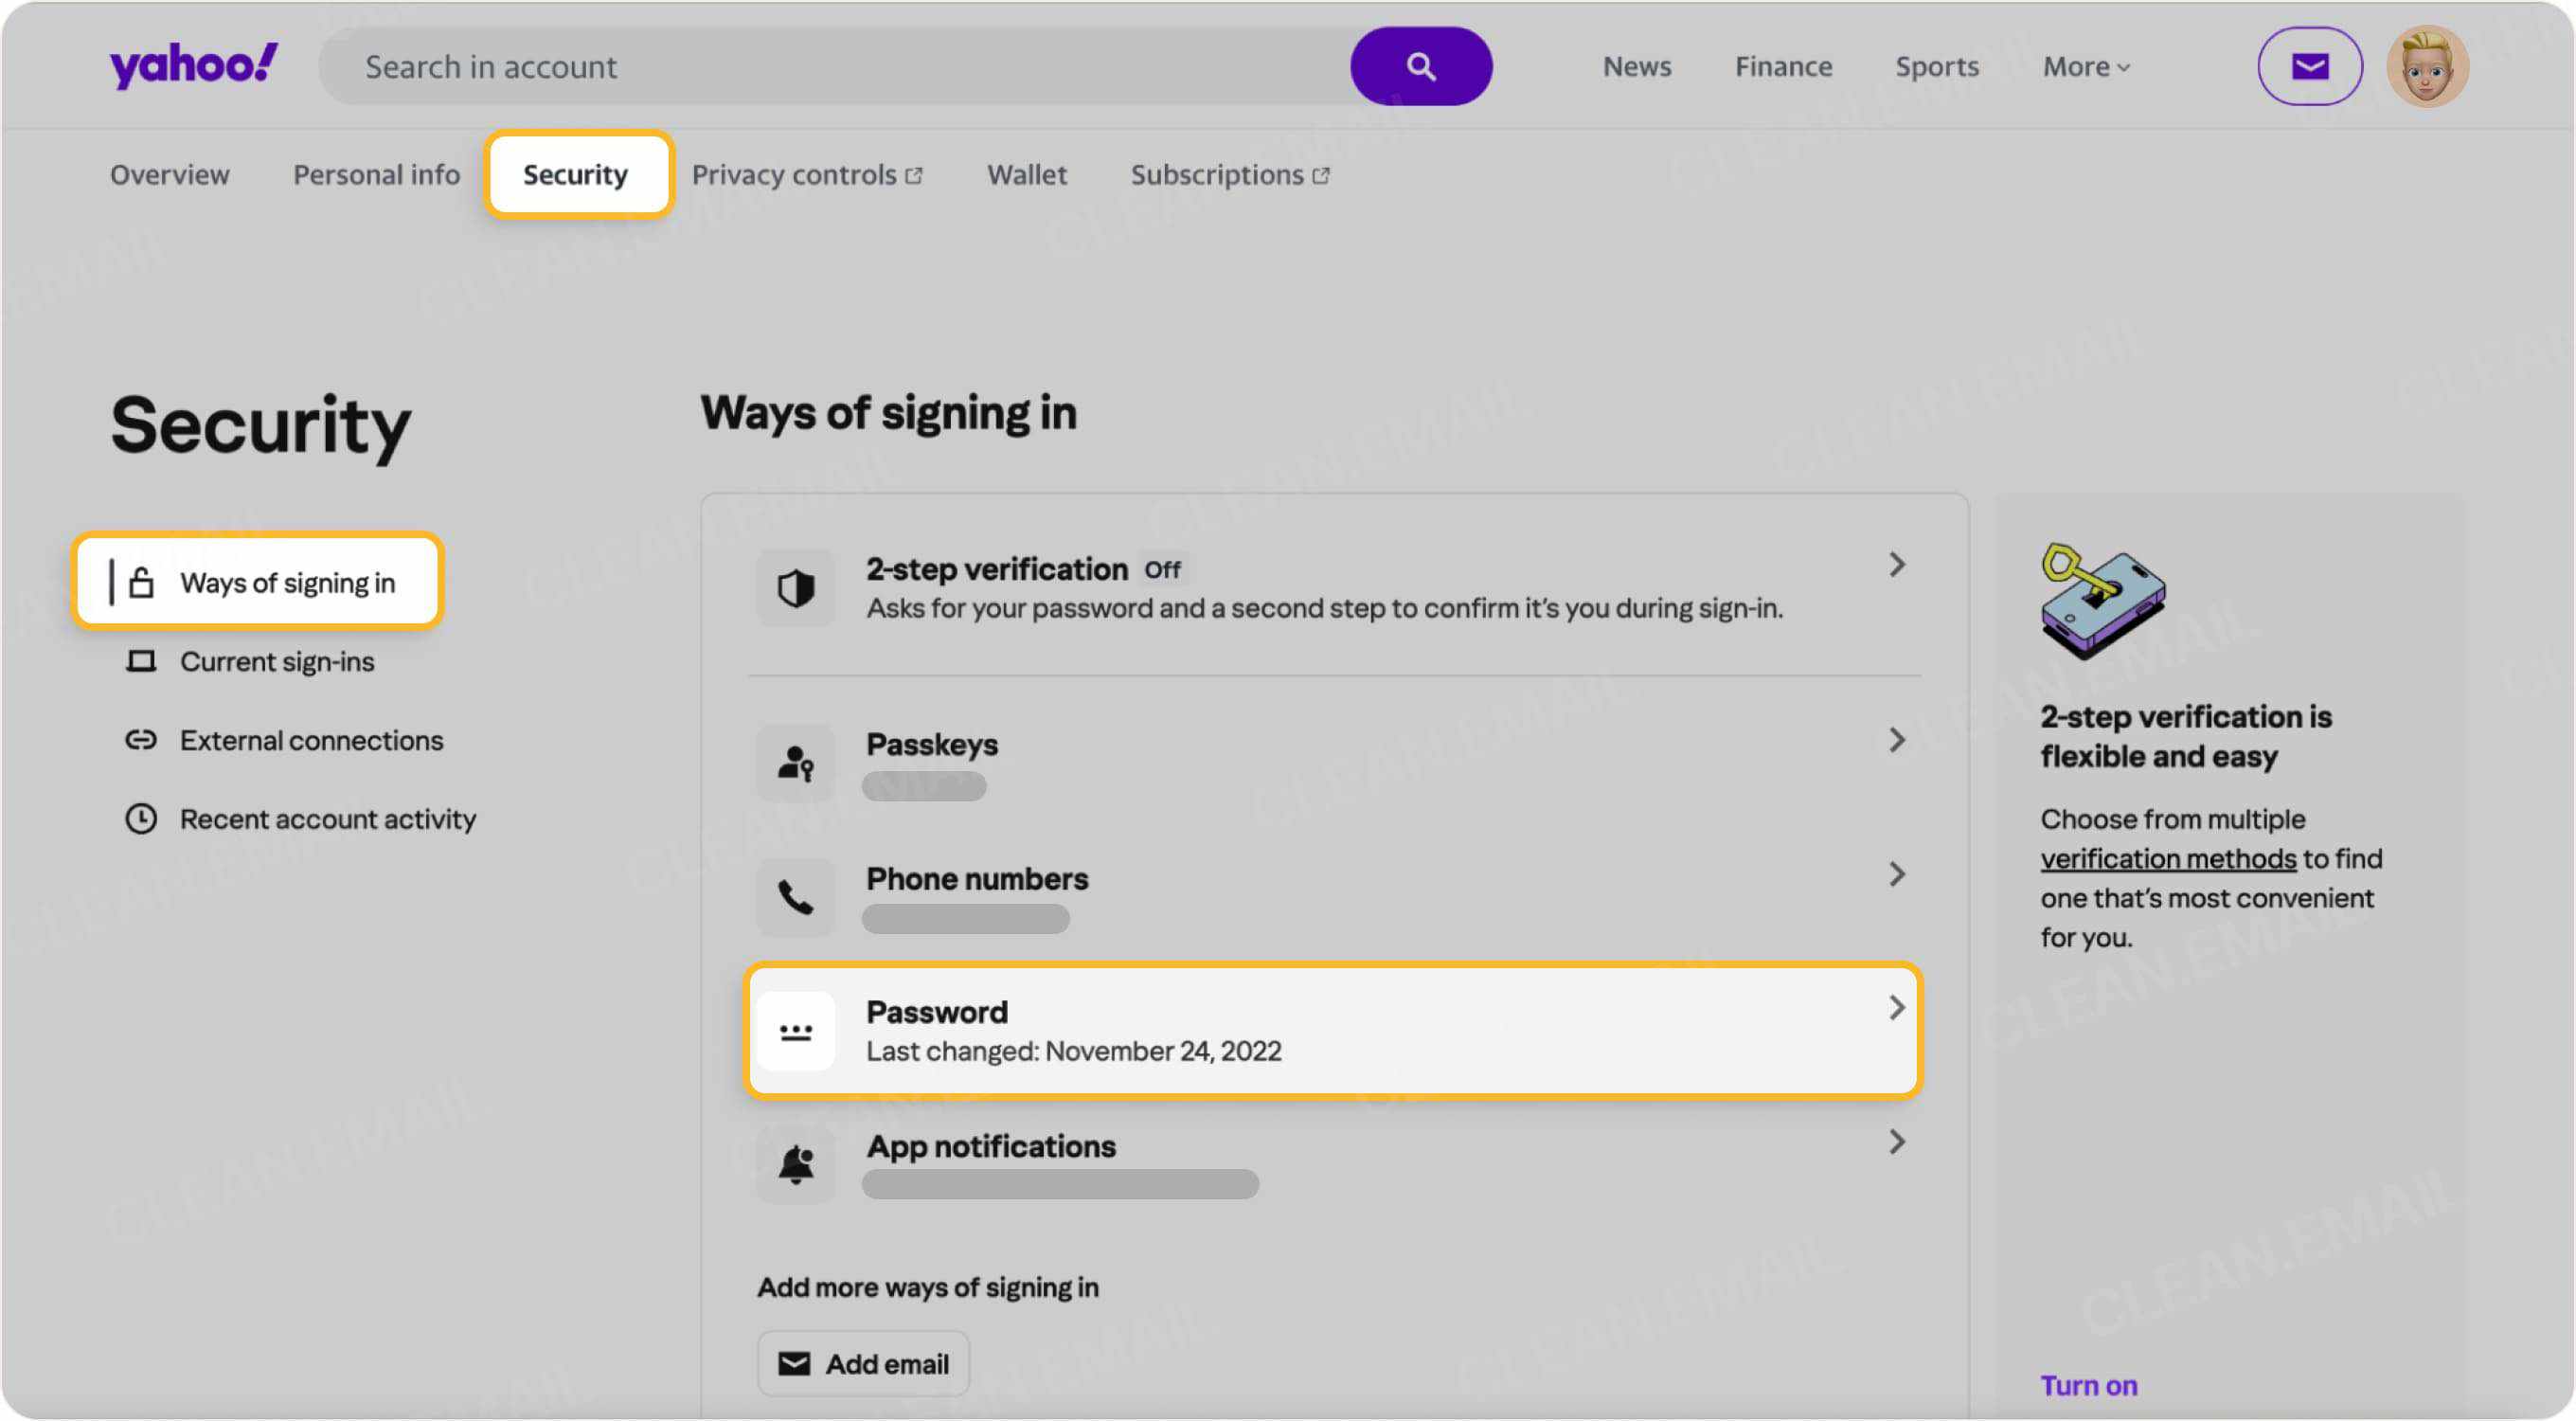
Task: Expand the Passkeys row chevron
Action: coord(1897,740)
